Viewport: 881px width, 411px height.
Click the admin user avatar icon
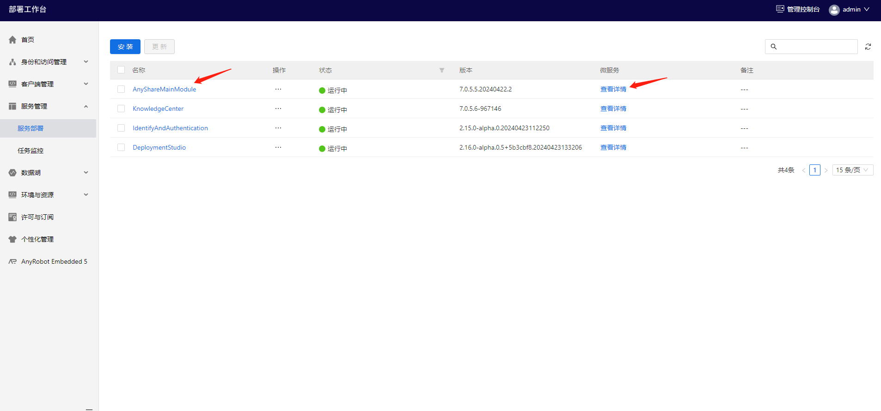834,10
